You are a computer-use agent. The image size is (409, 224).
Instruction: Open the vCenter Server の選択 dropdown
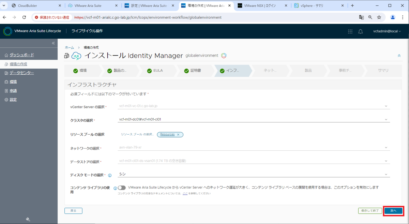pos(254,106)
